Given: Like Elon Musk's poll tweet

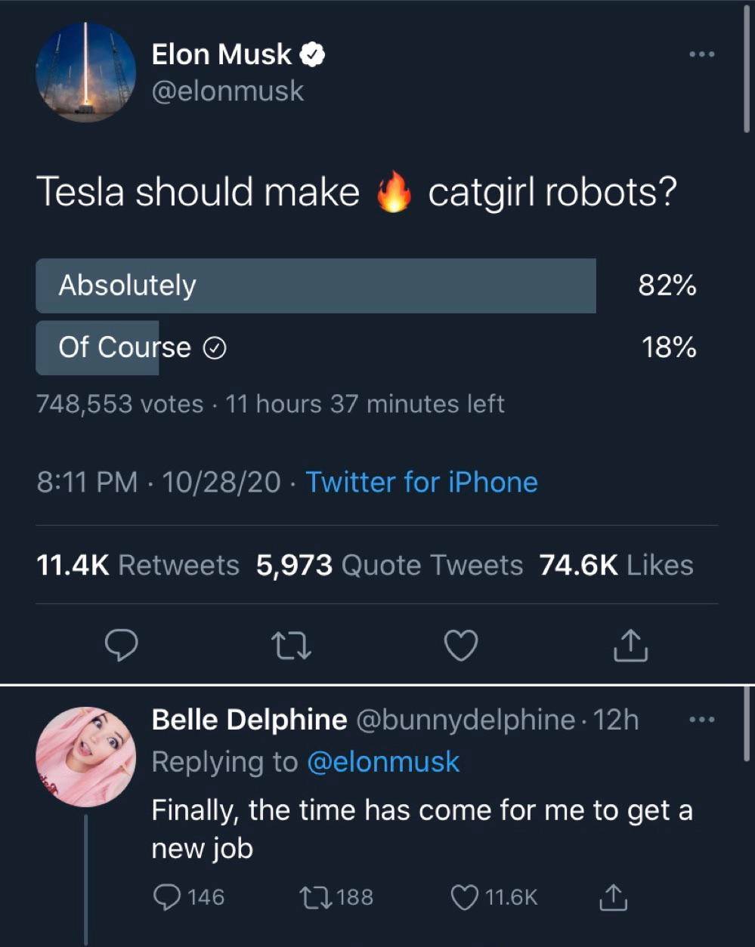Looking at the screenshot, I should 460,645.
